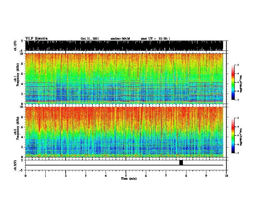Viewport: 255px width, 197px height.
Task: Click the ch.2 frequency tick label "2"
Action: [23, 147]
